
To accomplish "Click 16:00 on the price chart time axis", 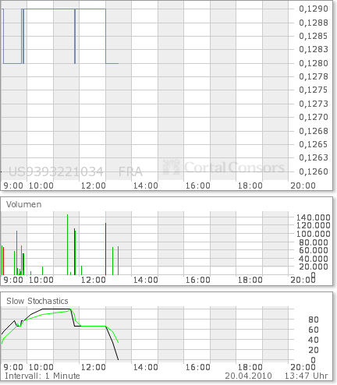I will 198,185.
